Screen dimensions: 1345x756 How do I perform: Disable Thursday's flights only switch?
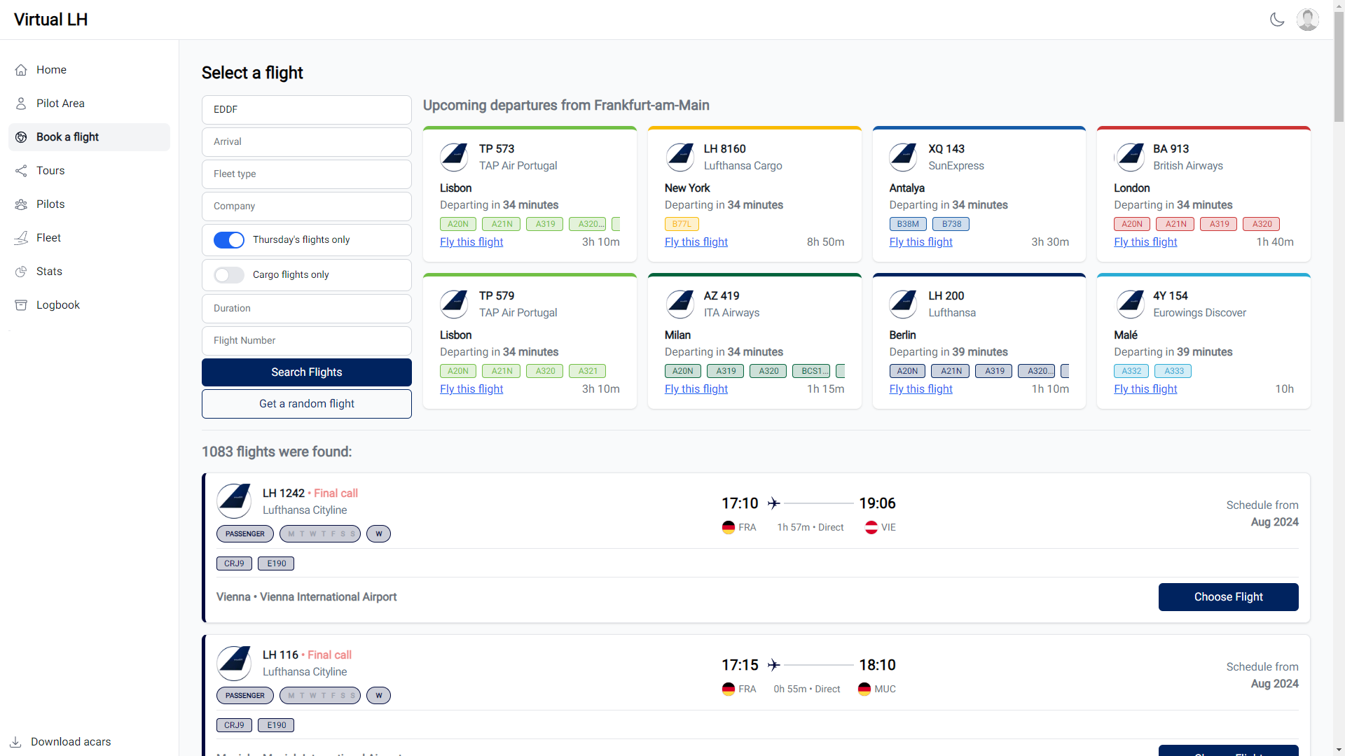coord(229,240)
